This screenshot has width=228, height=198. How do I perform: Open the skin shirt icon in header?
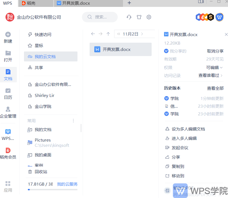[x=139, y=17]
